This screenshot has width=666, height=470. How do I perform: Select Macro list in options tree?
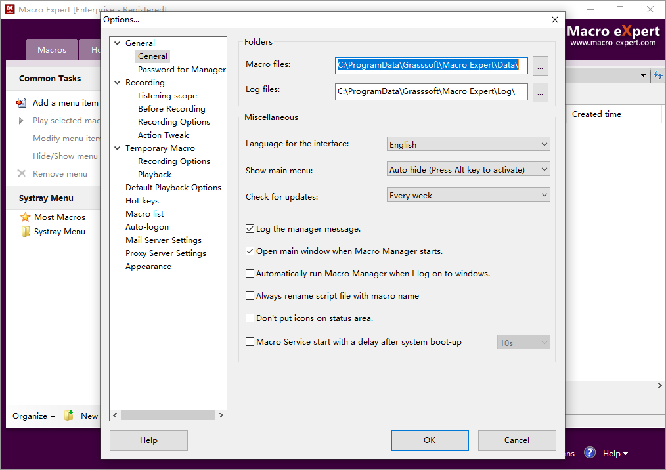(x=144, y=214)
